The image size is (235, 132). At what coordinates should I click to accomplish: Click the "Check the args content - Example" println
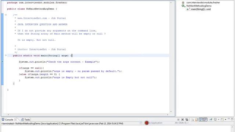tap(59, 62)
